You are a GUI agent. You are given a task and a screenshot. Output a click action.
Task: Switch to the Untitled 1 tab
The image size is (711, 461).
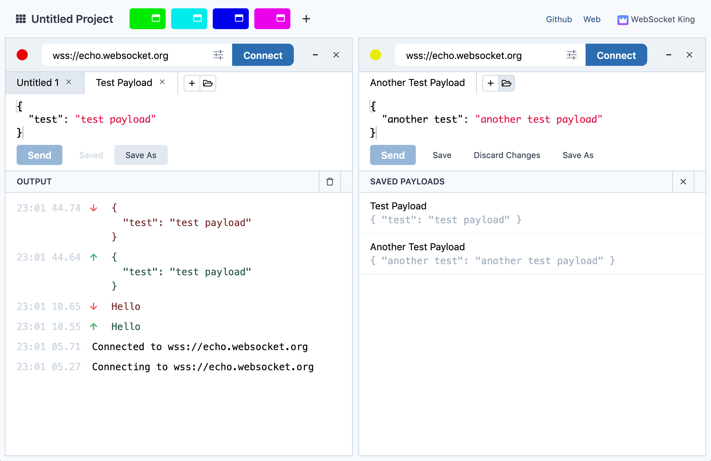(38, 82)
